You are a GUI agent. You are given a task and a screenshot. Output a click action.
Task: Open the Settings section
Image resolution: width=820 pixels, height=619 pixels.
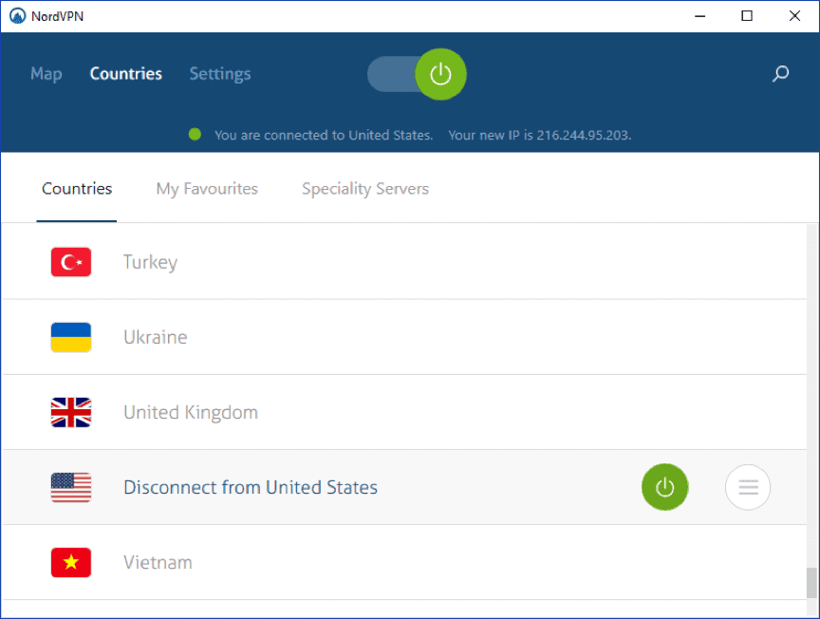click(x=220, y=74)
